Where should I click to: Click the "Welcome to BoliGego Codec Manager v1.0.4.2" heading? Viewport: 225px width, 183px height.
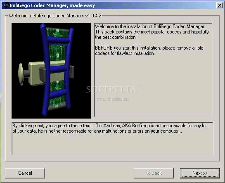tap(55, 16)
